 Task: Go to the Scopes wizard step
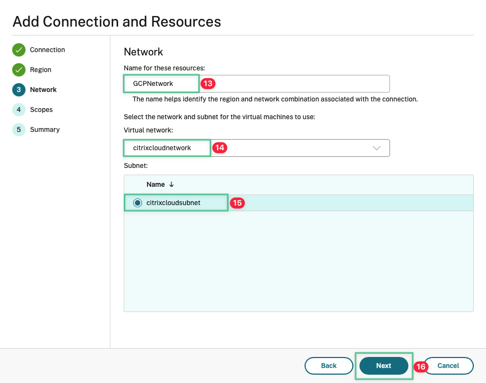(41, 110)
